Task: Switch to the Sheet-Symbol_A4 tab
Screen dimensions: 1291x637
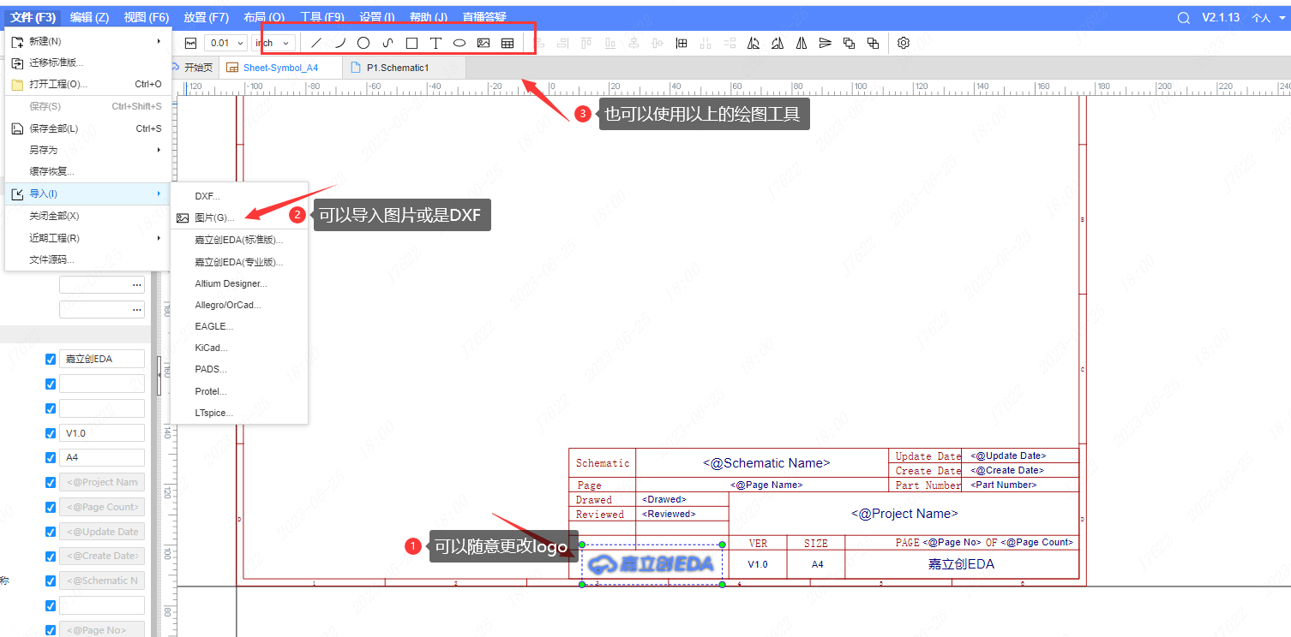Action: (x=280, y=68)
